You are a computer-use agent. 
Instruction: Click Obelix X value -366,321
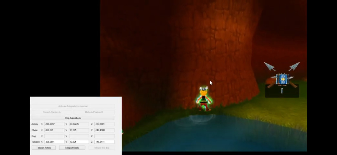54,130
